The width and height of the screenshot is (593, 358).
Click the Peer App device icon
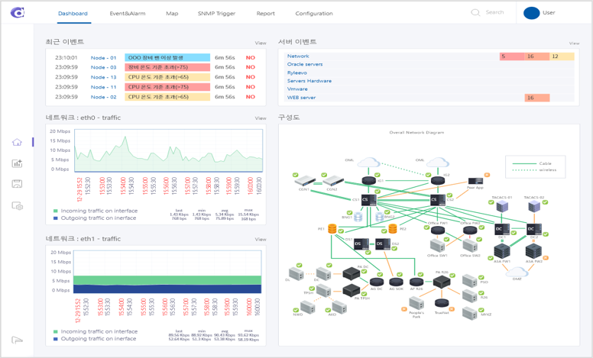pyautogui.click(x=475, y=182)
